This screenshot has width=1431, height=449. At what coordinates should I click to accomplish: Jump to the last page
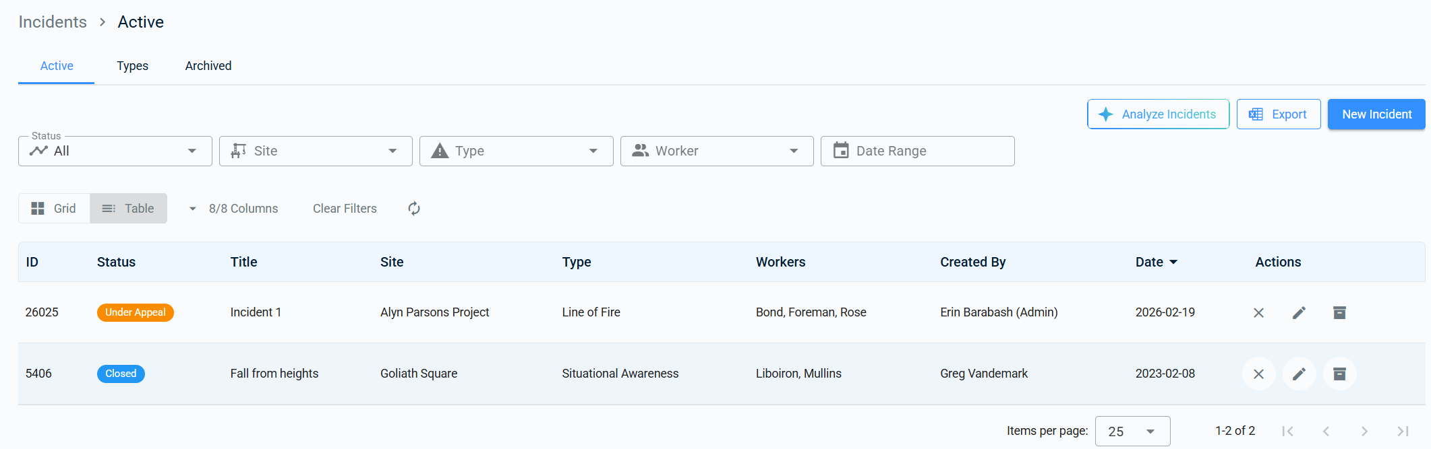click(1403, 431)
